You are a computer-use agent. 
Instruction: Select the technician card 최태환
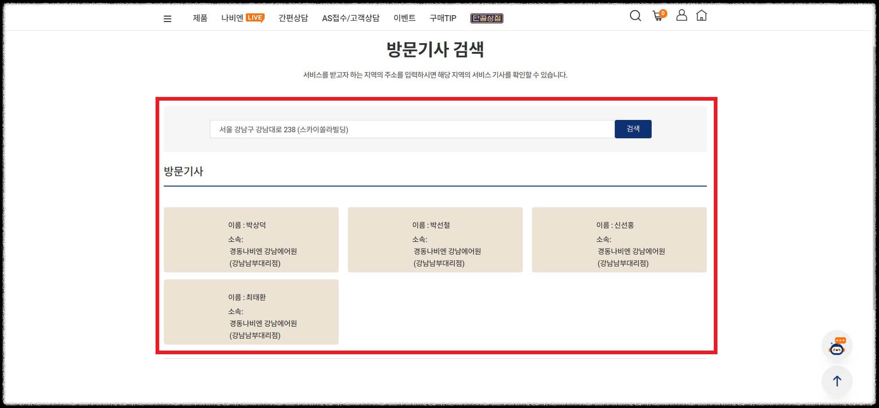pos(251,312)
